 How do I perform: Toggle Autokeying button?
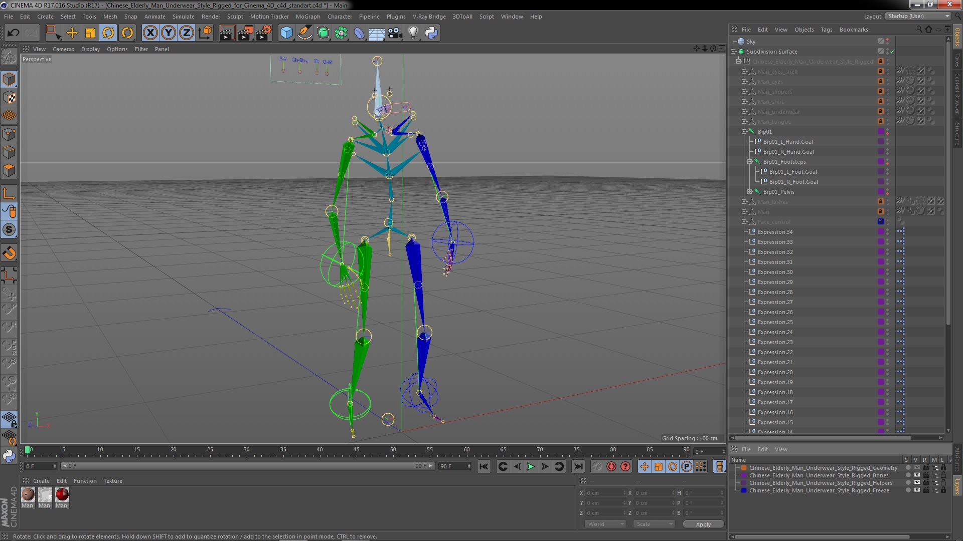click(611, 467)
